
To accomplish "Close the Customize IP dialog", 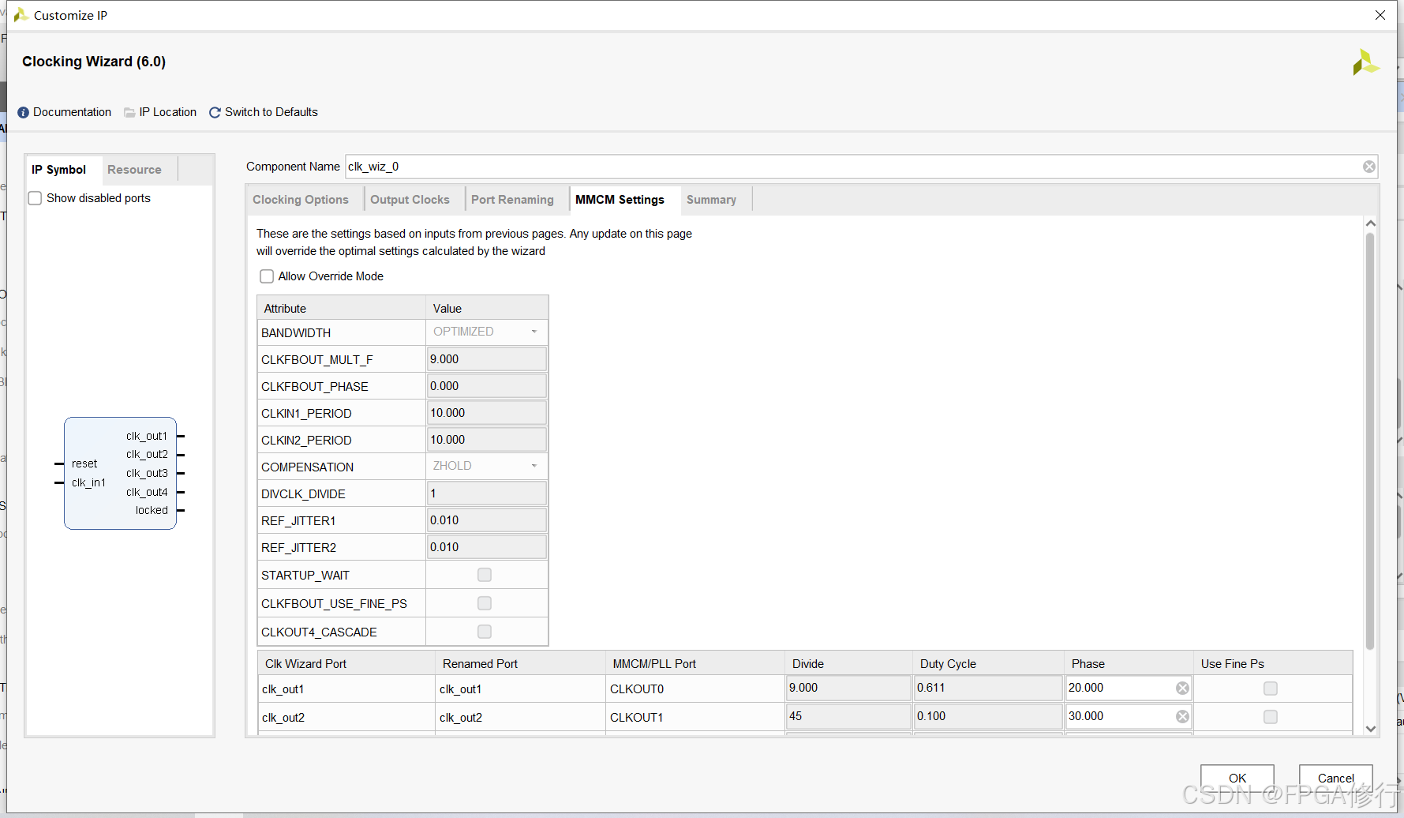I will [1380, 15].
